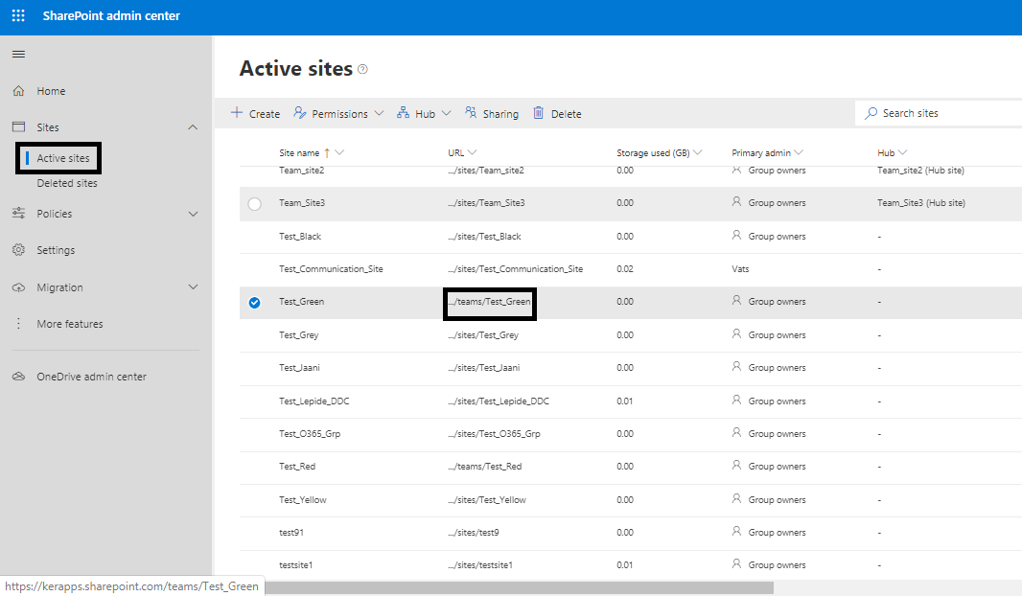Click the Migration cloud icon
This screenshot has width=1022, height=596.
(18, 287)
